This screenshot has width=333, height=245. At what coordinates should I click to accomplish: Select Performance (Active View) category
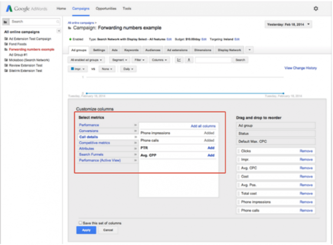(x=100, y=160)
